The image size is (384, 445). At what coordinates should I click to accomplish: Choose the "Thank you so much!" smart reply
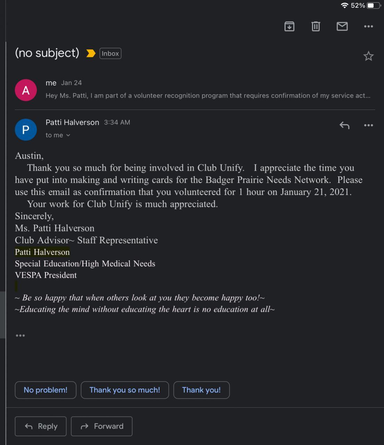click(125, 390)
